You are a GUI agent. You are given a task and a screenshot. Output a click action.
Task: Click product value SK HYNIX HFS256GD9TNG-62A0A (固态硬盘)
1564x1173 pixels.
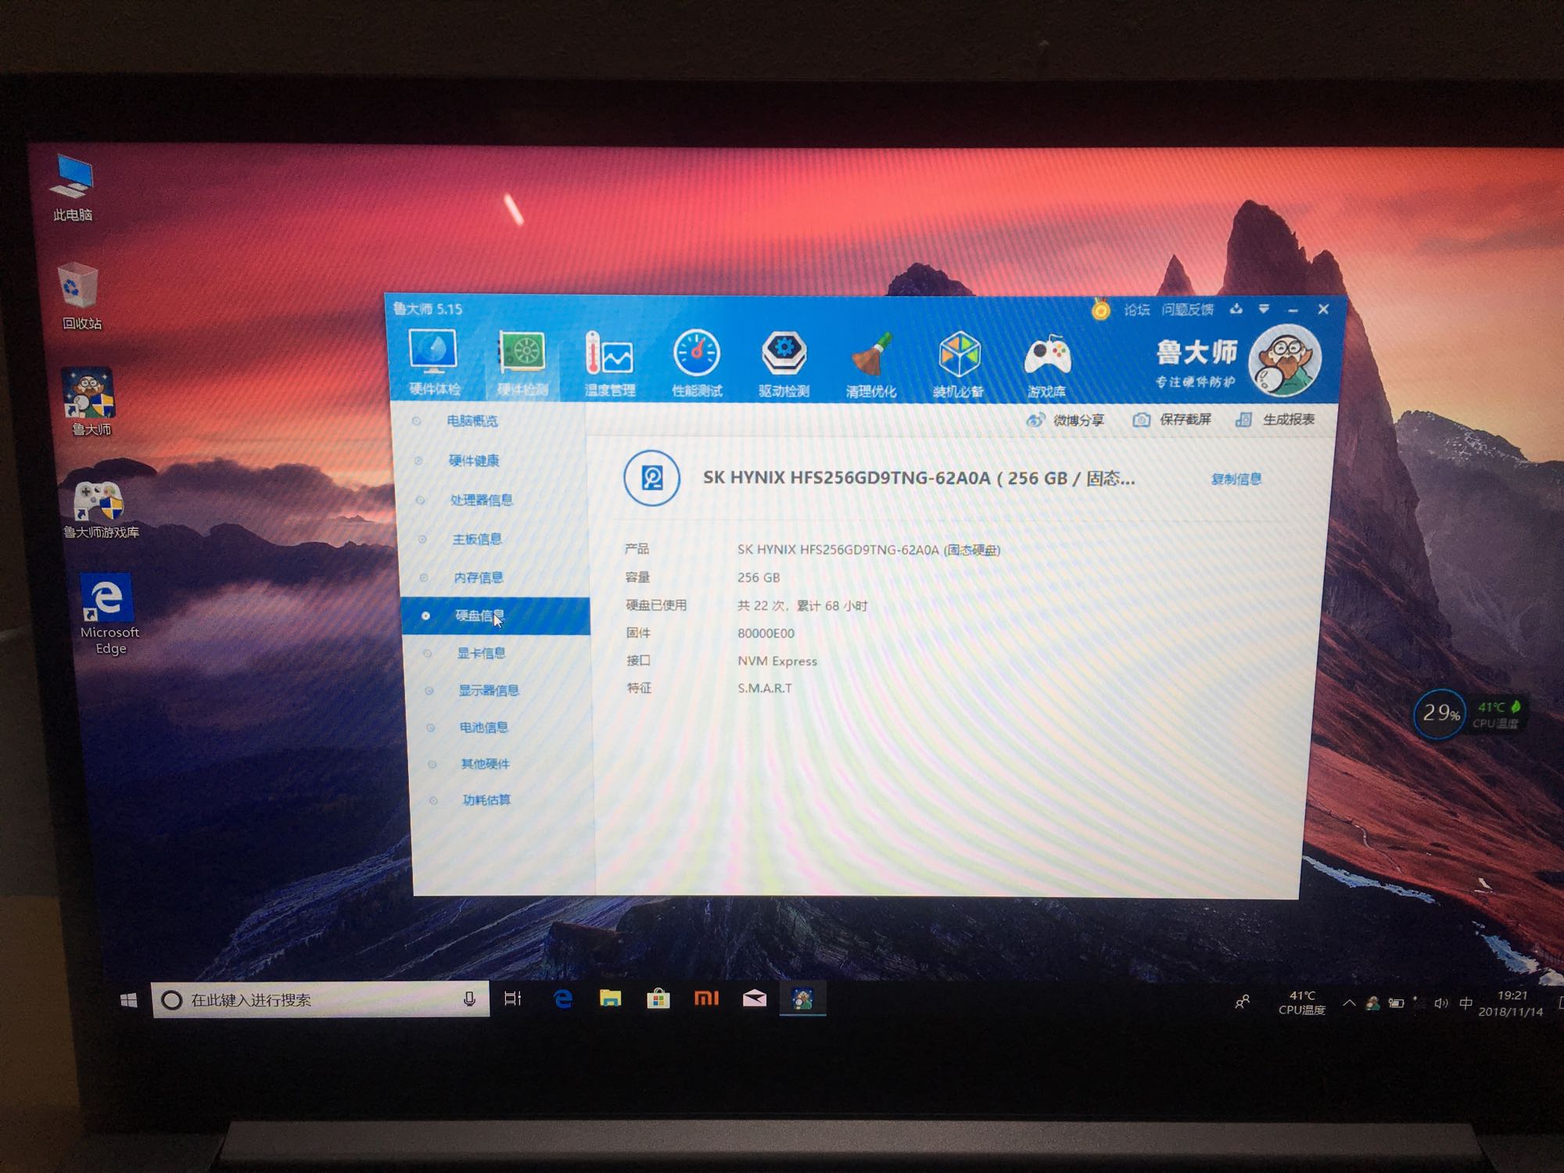point(869,550)
